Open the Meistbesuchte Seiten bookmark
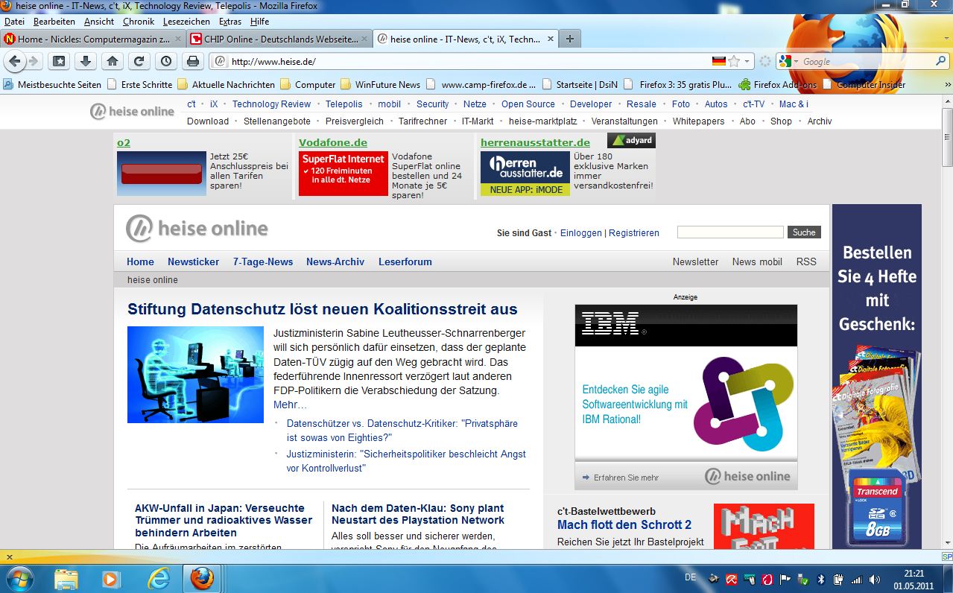This screenshot has width=953, height=593. pos(52,85)
